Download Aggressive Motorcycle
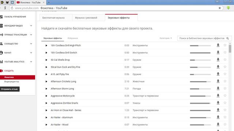 coord(218,96)
